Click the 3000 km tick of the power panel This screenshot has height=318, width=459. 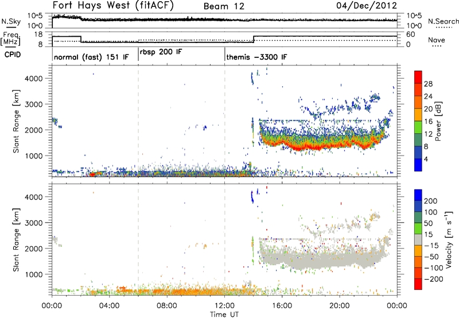click(33, 104)
